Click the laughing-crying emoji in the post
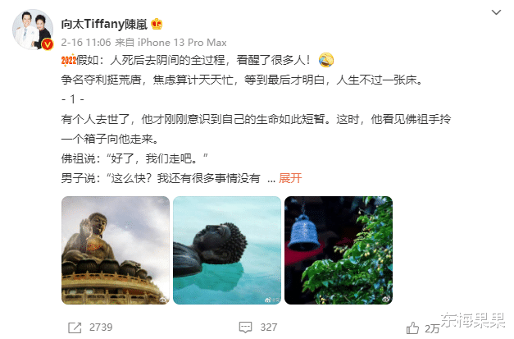Image resolution: width=514 pixels, height=339 pixels. (x=325, y=60)
